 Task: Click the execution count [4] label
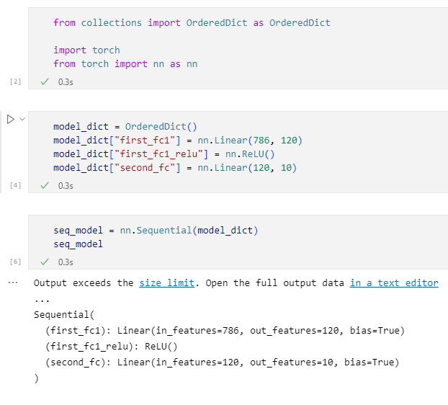click(15, 186)
